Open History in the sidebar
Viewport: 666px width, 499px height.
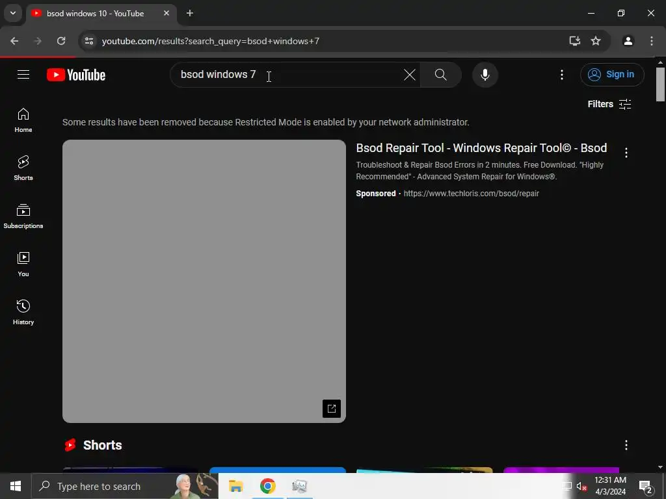pyautogui.click(x=23, y=313)
